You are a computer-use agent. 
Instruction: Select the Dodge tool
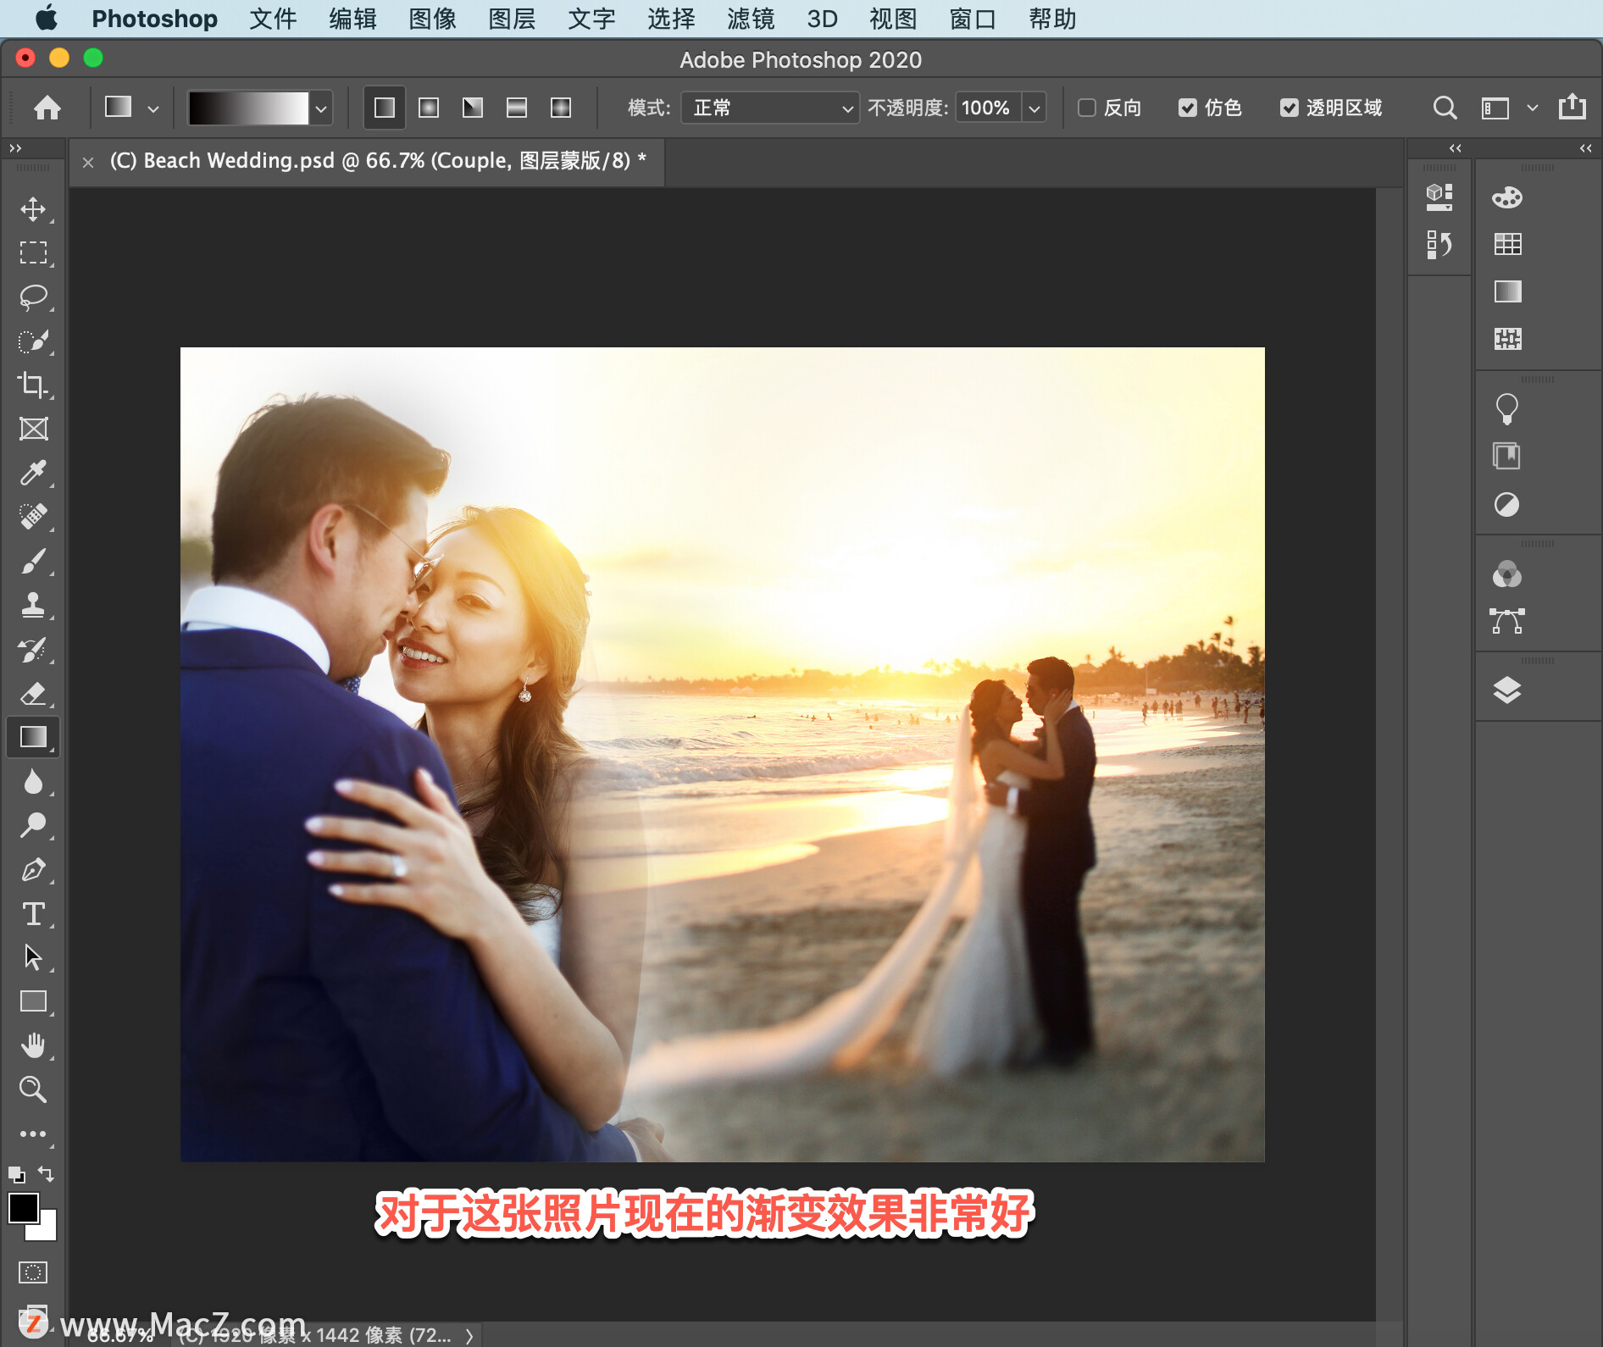pos(33,825)
